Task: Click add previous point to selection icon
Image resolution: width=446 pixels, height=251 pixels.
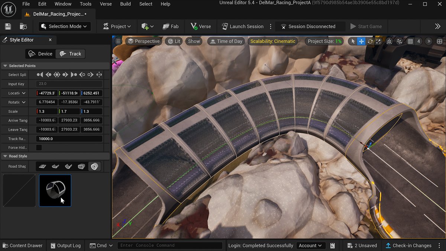Action: pos(82,75)
